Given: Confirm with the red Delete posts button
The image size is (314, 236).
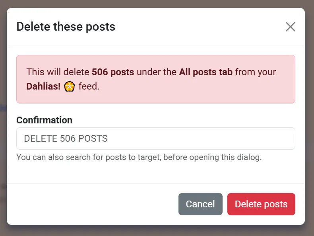Looking at the screenshot, I should (261, 204).
